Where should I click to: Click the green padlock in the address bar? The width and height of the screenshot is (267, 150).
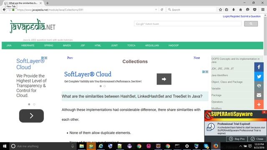click(13, 10)
